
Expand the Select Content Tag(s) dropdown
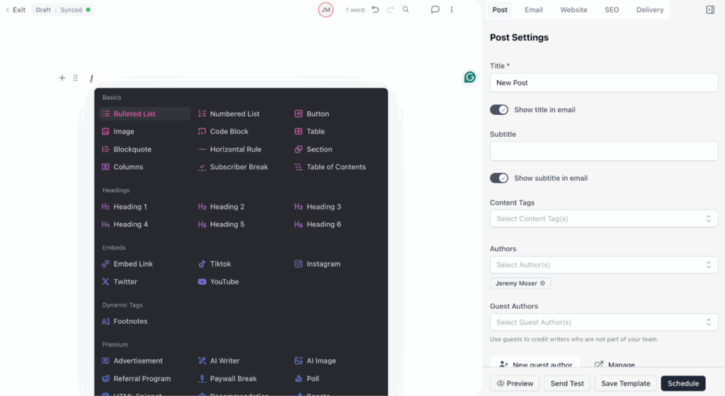(x=603, y=219)
